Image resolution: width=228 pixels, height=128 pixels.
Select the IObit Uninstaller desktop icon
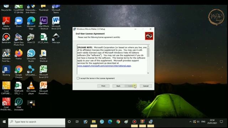pos(19,104)
